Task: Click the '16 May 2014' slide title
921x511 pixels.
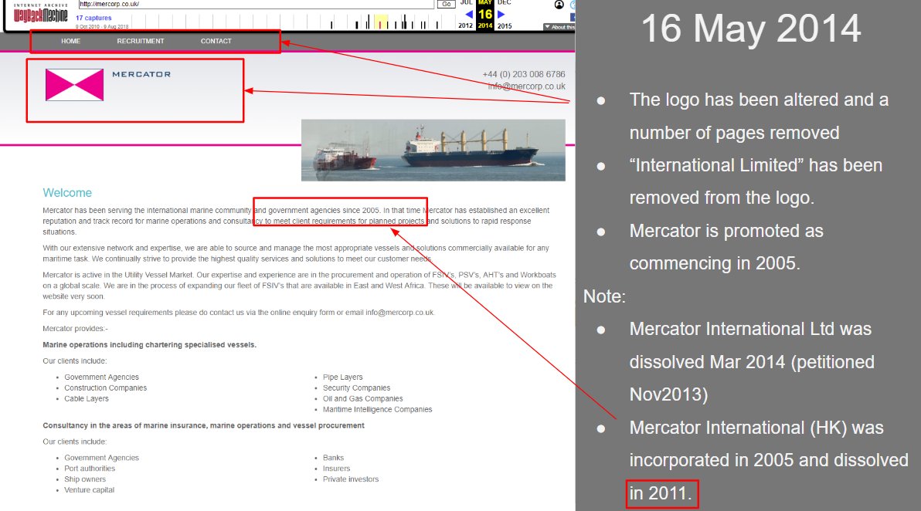Action: coord(751,28)
